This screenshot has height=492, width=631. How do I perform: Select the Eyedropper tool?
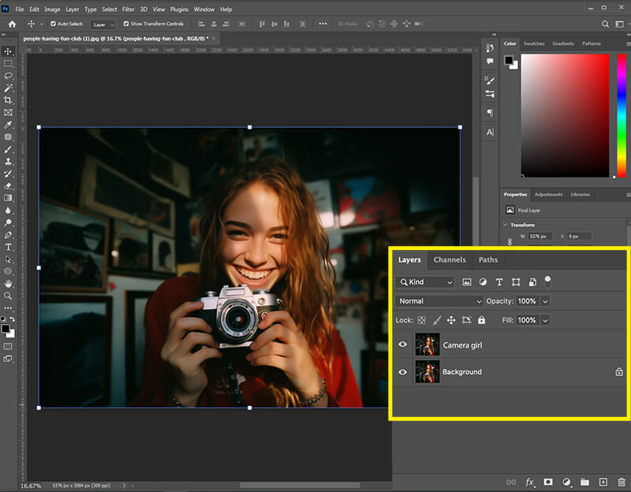coord(8,125)
